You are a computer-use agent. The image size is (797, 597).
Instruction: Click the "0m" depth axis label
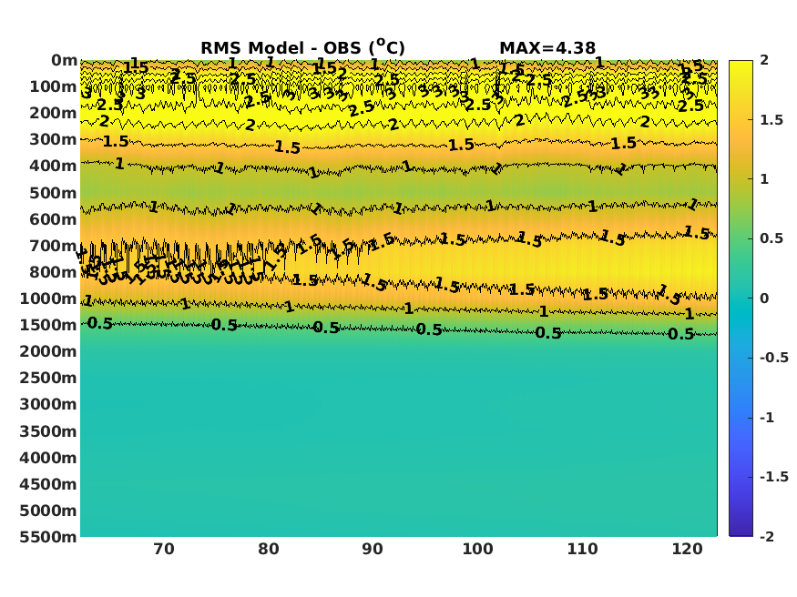click(x=64, y=60)
